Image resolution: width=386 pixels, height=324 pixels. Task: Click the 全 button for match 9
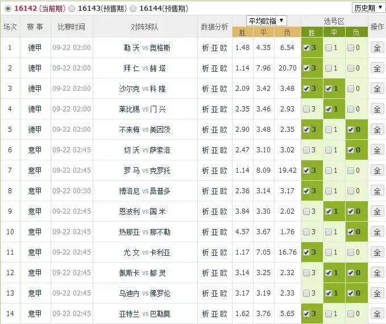[x=377, y=211]
